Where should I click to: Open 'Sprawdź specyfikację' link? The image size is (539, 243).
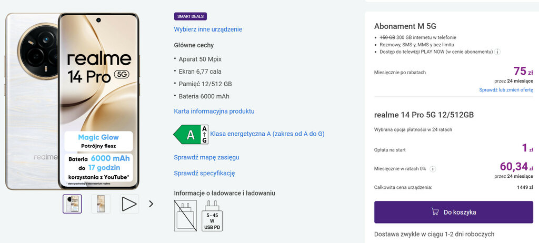tap(204, 173)
